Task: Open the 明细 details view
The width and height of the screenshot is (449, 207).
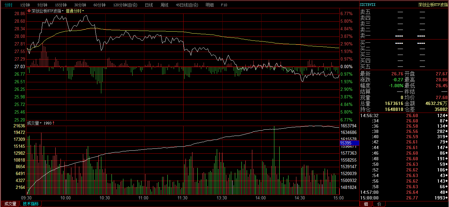Action: pos(209,5)
